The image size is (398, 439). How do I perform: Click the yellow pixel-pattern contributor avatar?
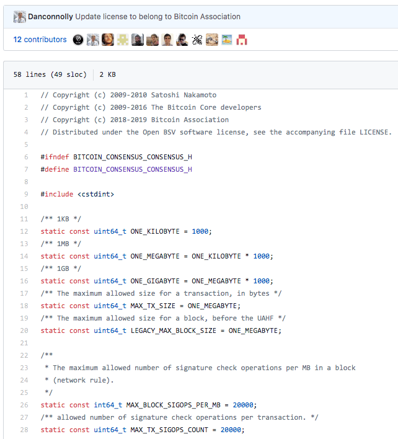pos(123,40)
